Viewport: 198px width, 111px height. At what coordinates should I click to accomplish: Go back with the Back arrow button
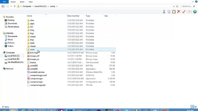point(3,6)
